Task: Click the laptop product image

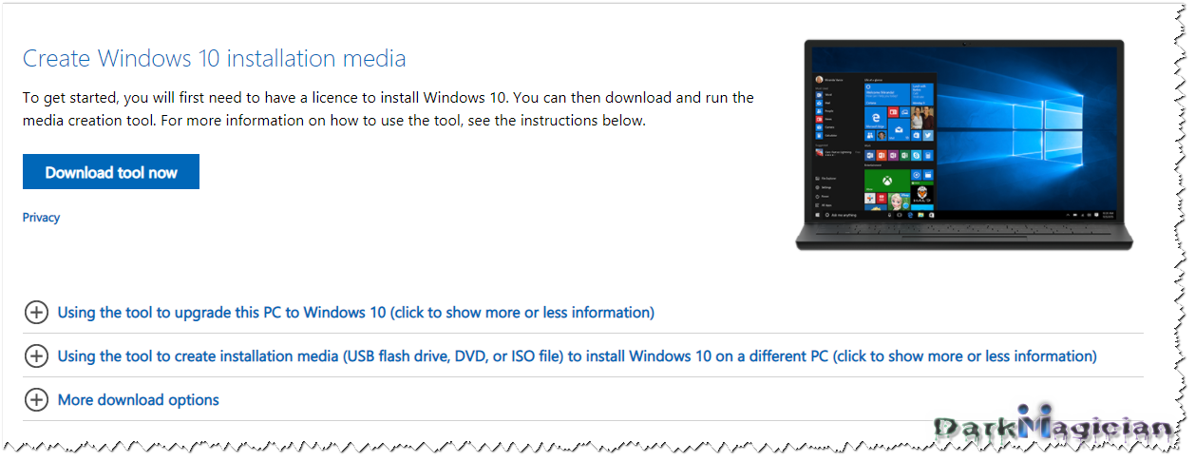Action: point(964,144)
